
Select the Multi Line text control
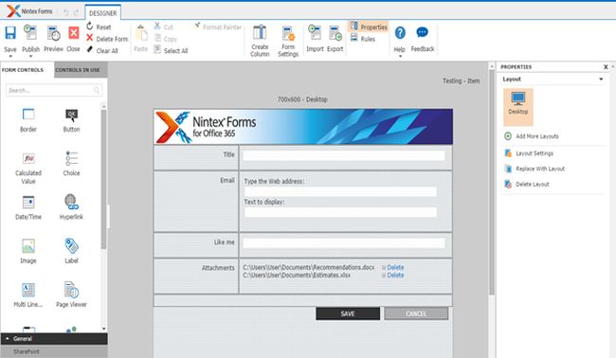tap(28, 295)
